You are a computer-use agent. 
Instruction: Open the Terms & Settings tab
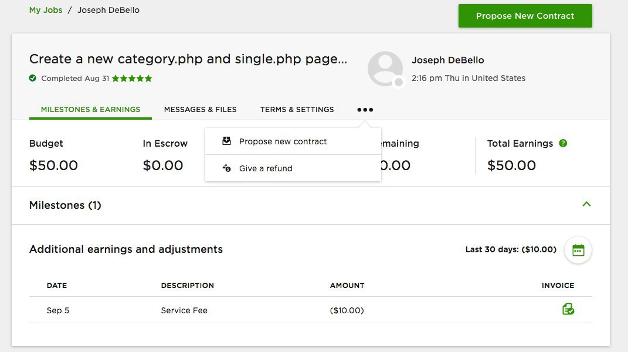tap(297, 110)
